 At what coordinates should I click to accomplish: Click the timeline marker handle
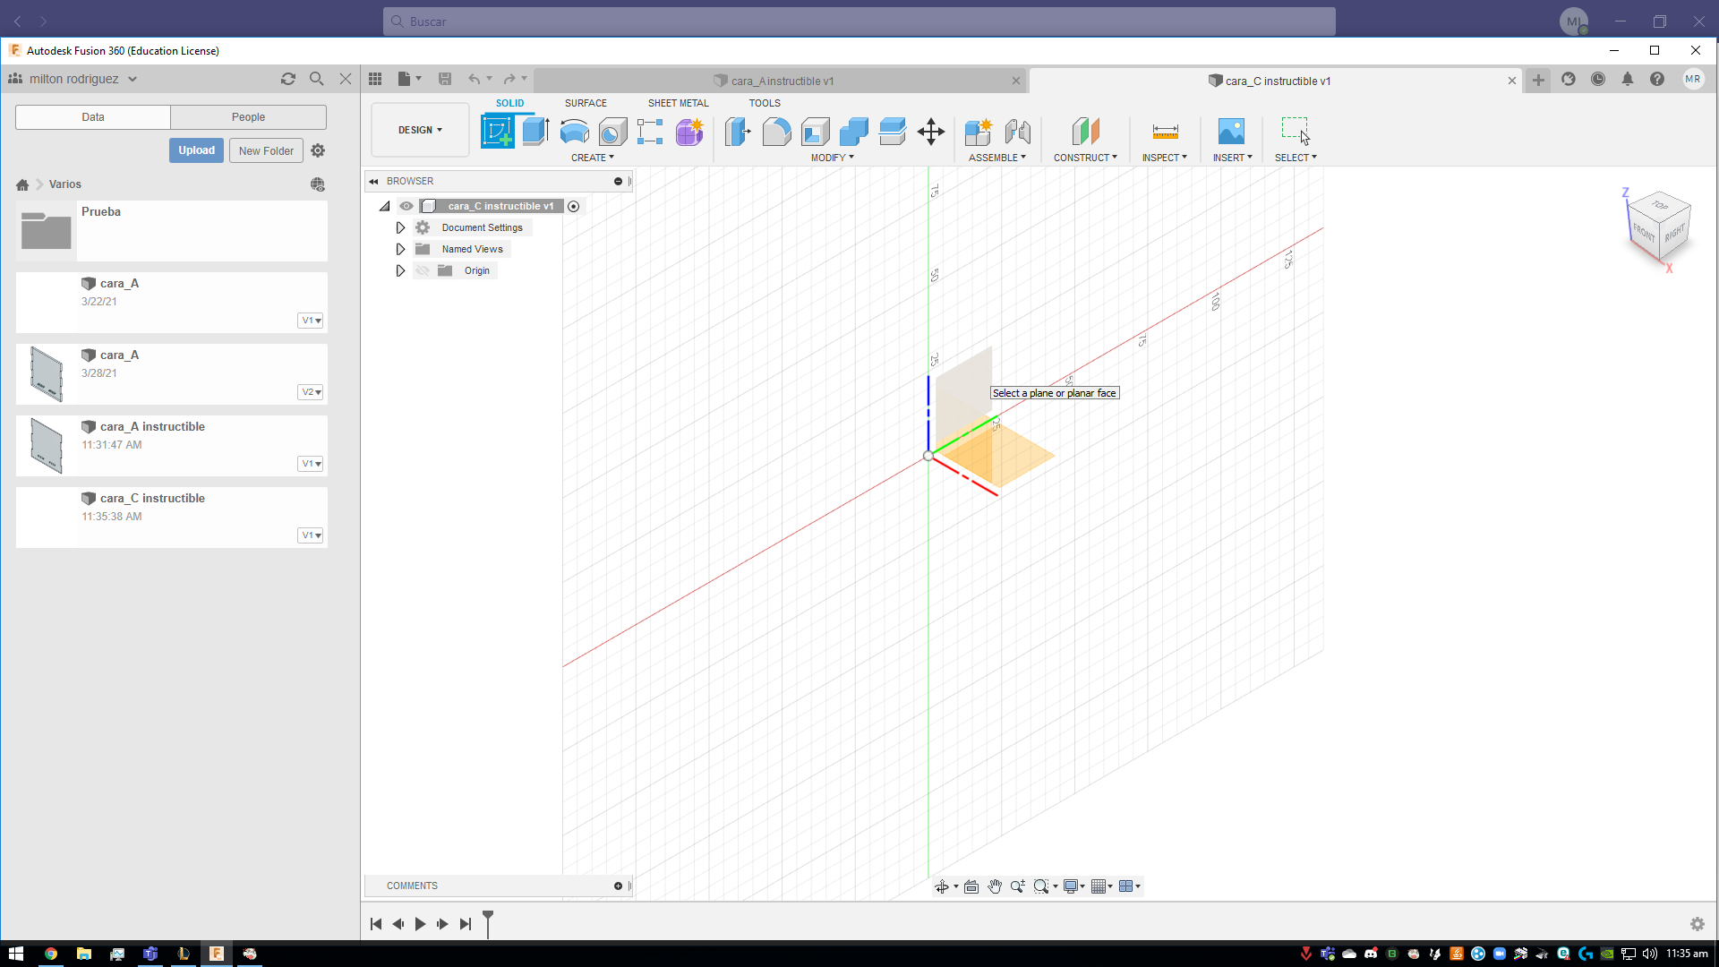(488, 923)
